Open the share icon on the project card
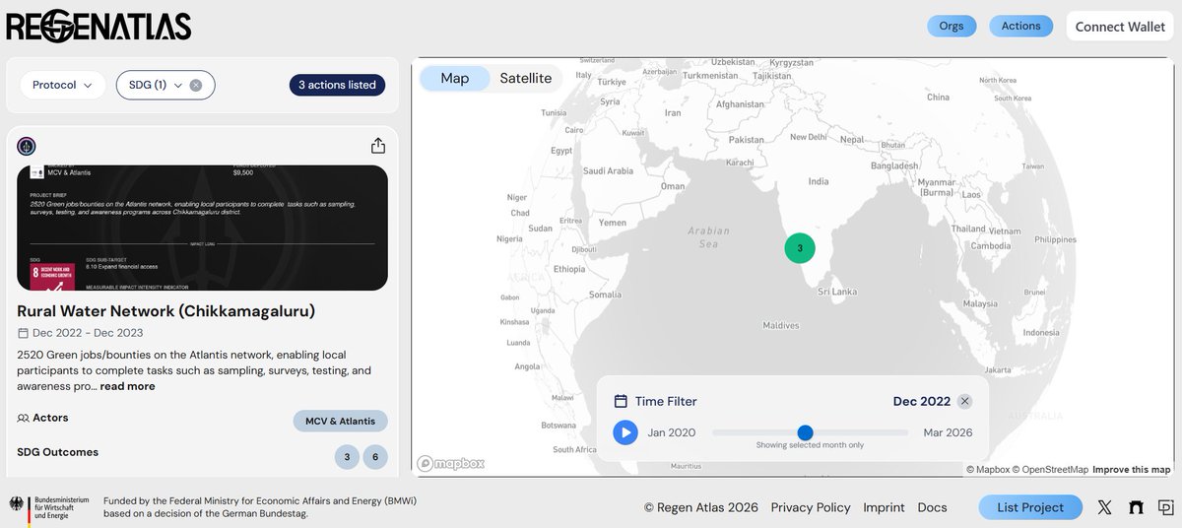Viewport: 1182px width, 528px height. [x=378, y=146]
